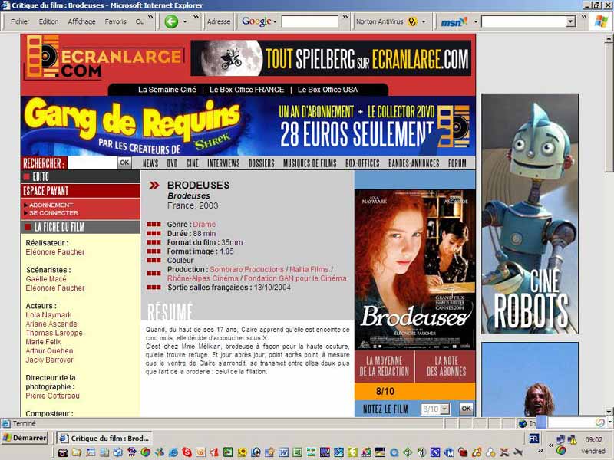Open Skype from the quick launch bar
The image size is (614, 460).
click(187, 452)
